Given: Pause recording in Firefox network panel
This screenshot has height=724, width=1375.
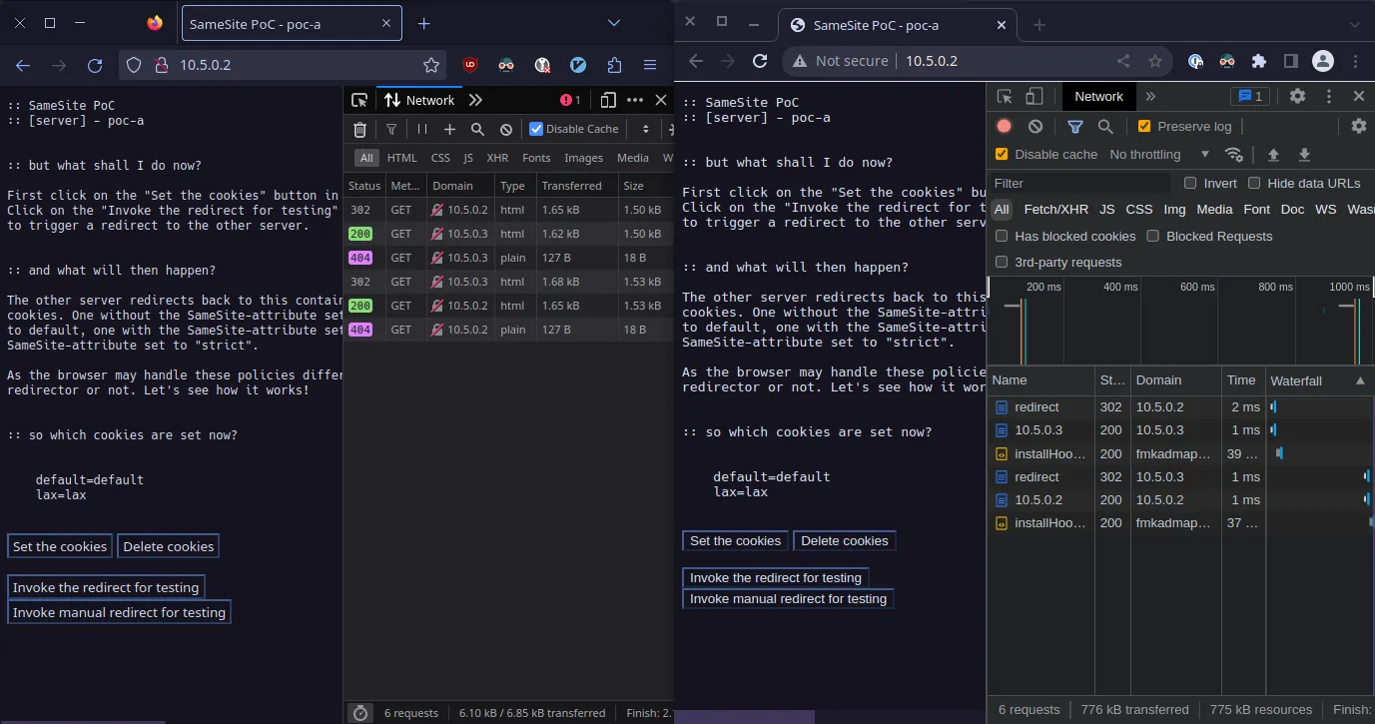Looking at the screenshot, I should click(421, 129).
